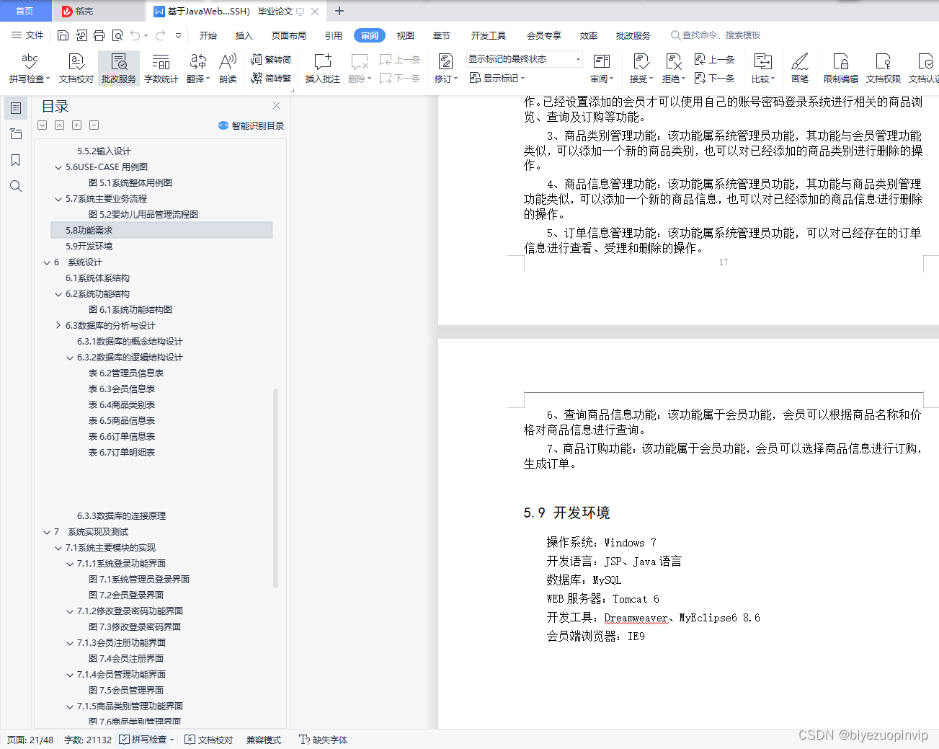Screen dimensions: 939x749
Task: Go to 上一条 revision change
Action: click(x=715, y=59)
